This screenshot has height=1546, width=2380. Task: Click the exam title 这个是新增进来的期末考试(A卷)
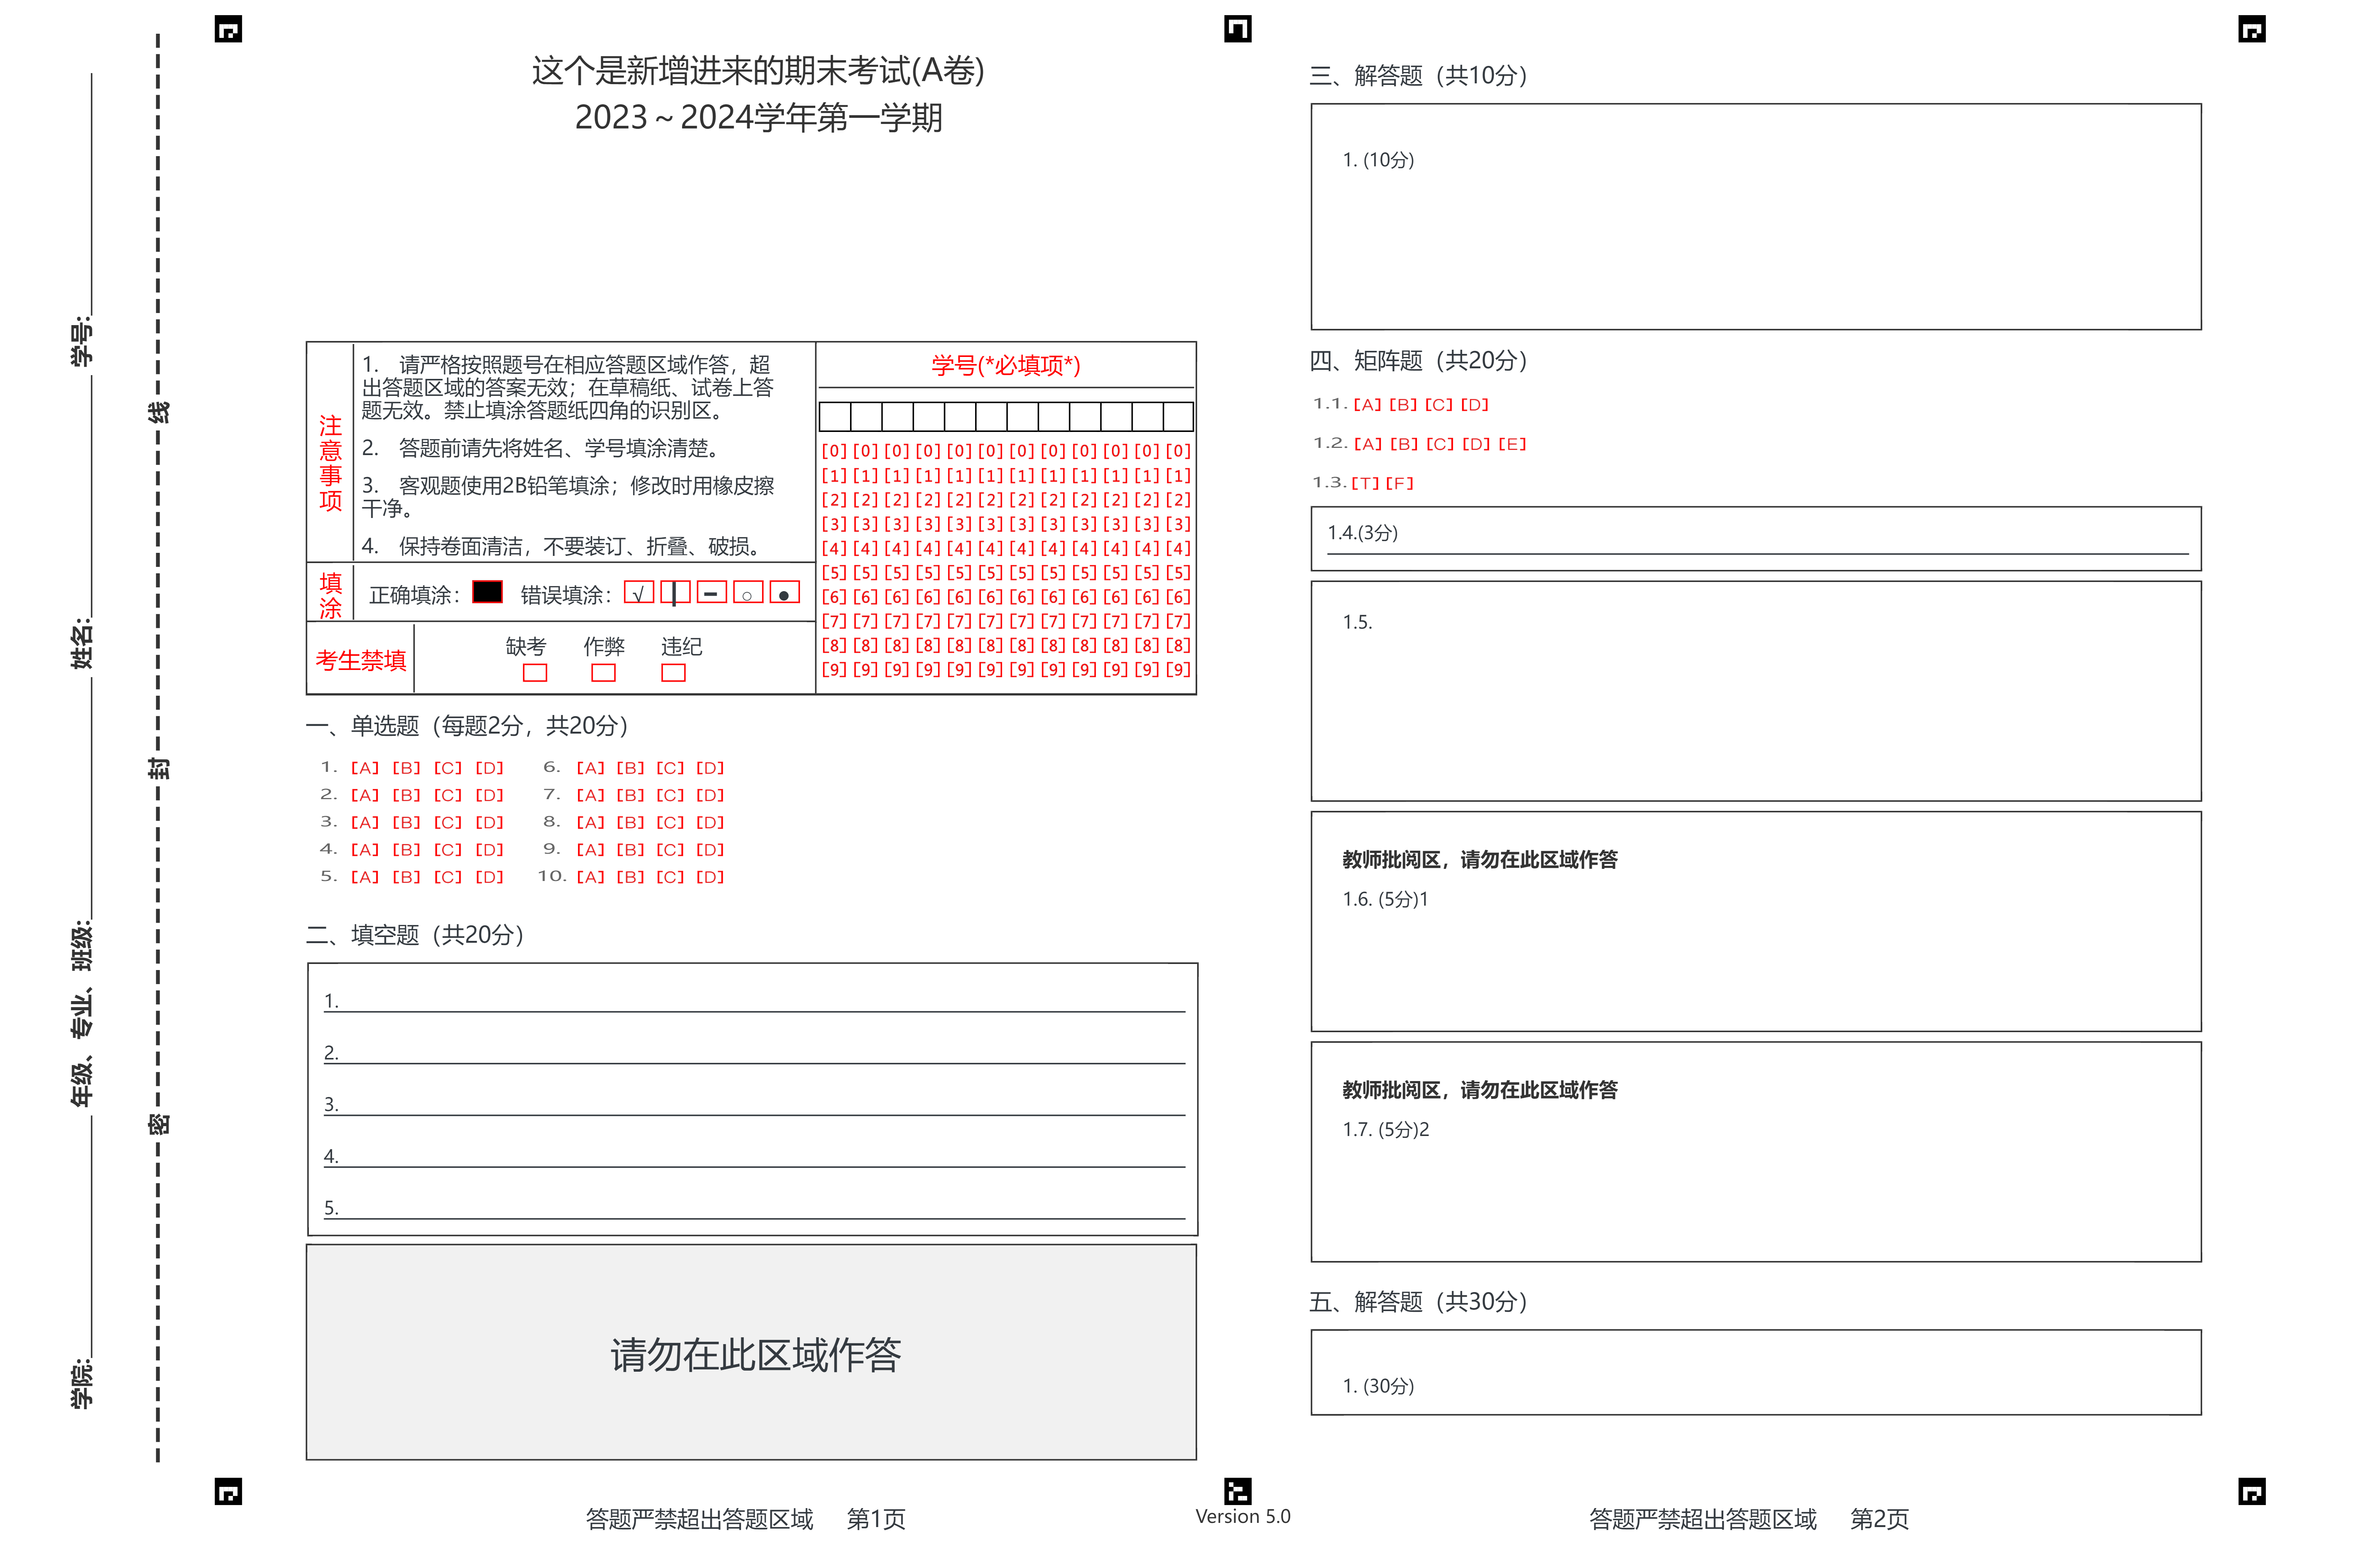pos(758,71)
